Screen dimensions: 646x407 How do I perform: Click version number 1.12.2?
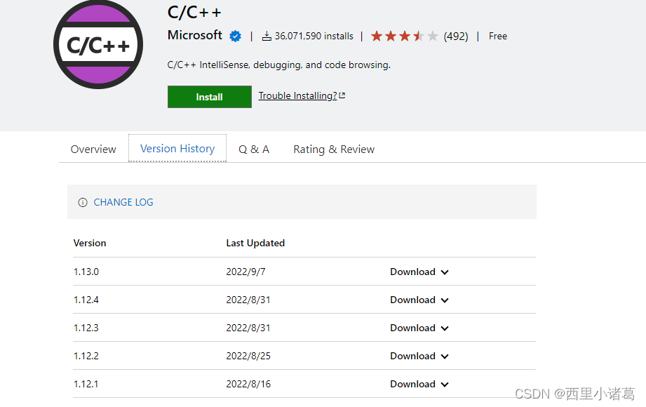click(x=86, y=356)
